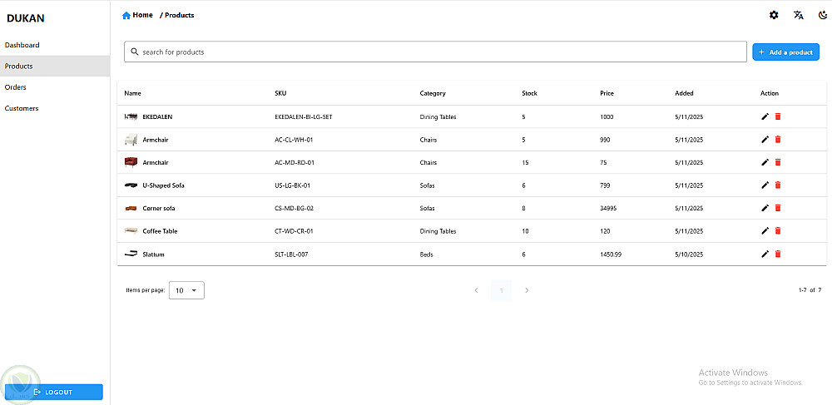
Task: Delete the U-Shaped Sofa product
Action: [778, 185]
